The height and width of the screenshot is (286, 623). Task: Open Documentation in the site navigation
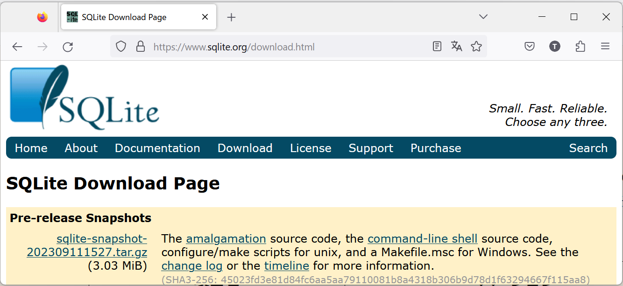click(157, 148)
